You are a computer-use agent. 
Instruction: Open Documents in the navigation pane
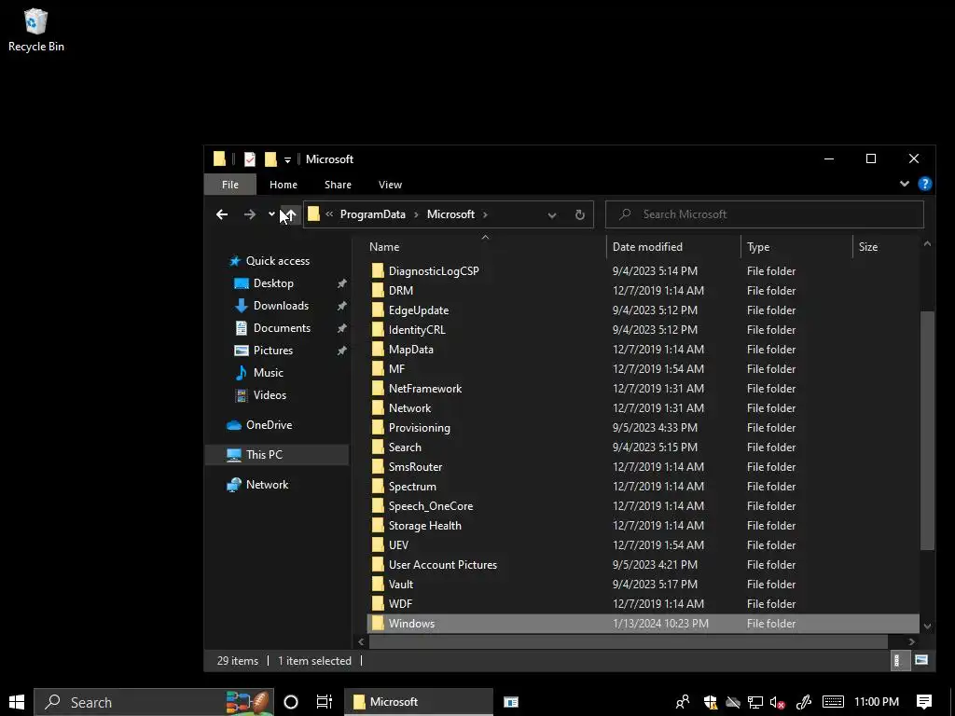pyautogui.click(x=282, y=328)
